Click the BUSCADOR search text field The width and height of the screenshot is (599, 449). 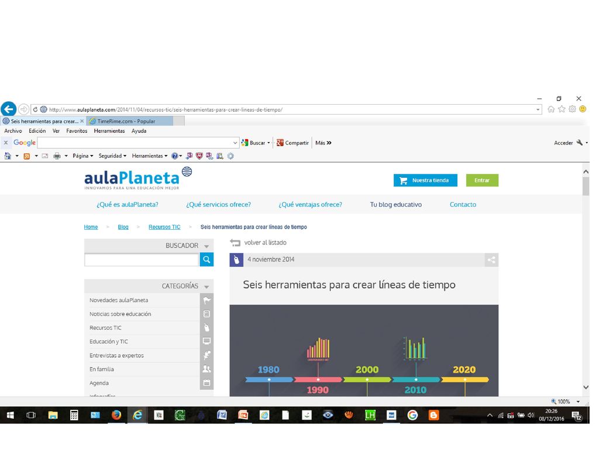(x=142, y=260)
